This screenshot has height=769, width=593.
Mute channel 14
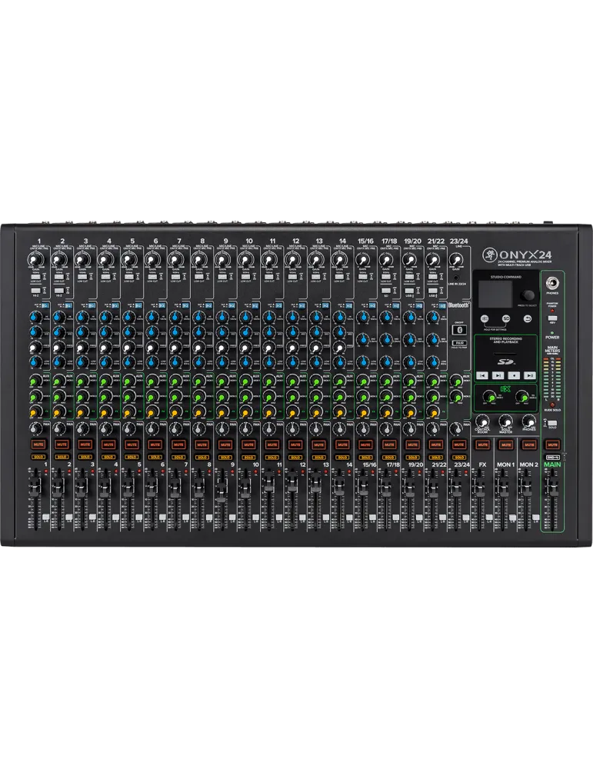coord(341,444)
